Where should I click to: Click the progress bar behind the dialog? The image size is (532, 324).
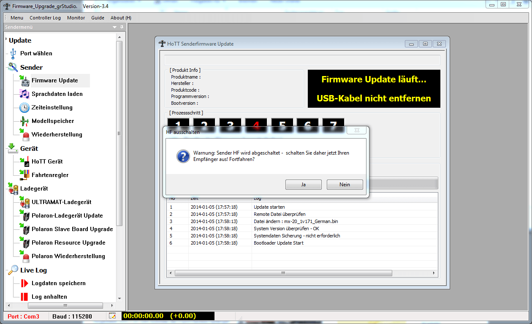click(403, 183)
